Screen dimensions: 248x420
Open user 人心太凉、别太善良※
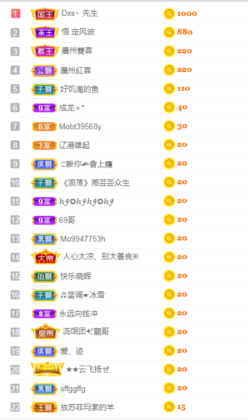tap(101, 257)
